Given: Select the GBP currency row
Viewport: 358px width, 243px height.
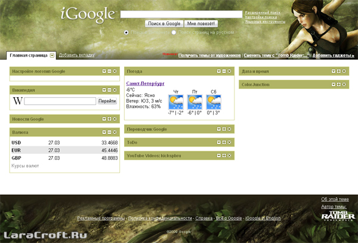Looking at the screenshot, I should click(x=64, y=158).
